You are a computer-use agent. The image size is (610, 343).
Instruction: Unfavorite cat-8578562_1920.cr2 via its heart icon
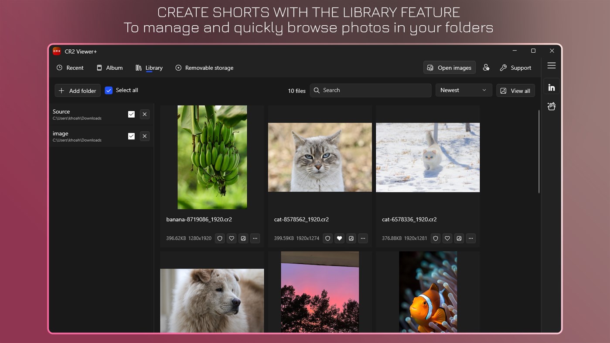click(x=339, y=238)
